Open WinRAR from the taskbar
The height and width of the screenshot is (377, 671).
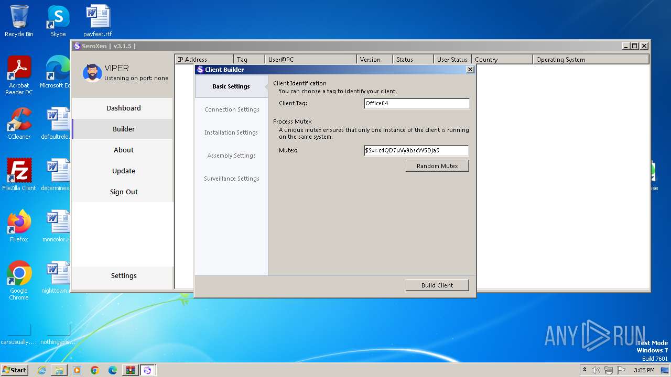pyautogui.click(x=130, y=370)
